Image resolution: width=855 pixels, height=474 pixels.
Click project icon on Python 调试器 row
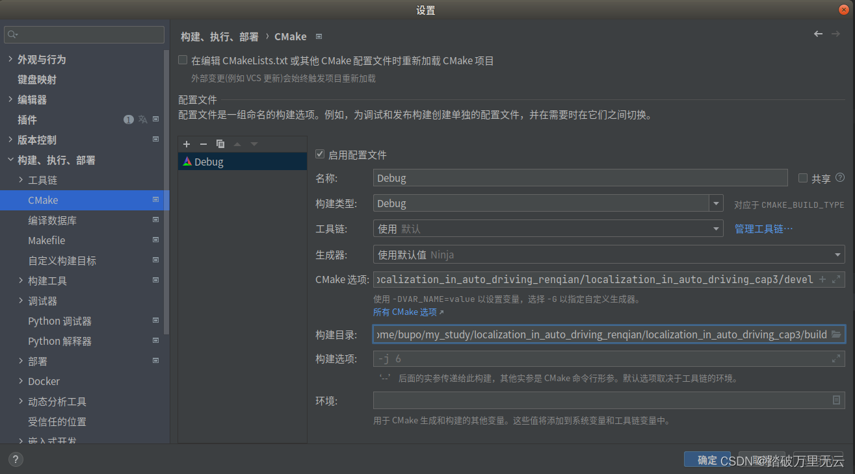(155, 321)
